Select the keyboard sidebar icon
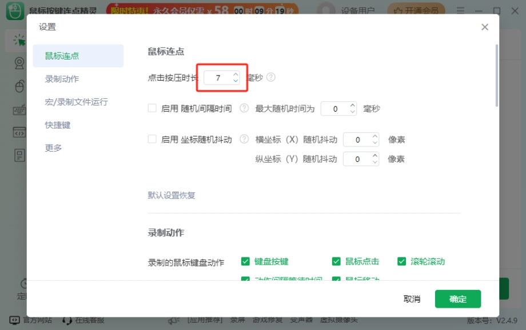The height and width of the screenshot is (330, 526). [x=19, y=109]
